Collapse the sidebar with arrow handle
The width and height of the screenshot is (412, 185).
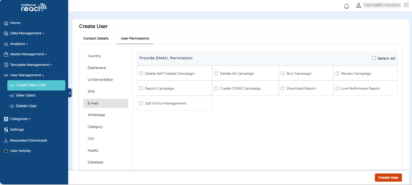[x=70, y=93]
